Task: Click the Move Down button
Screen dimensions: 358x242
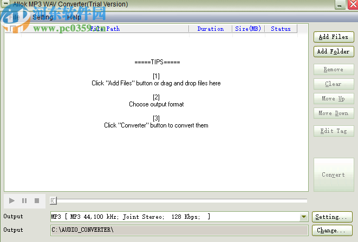Action: tap(334, 113)
